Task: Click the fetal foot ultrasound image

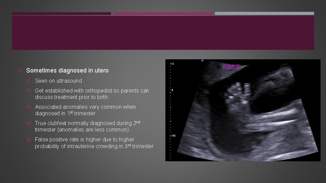Action: click(x=243, y=110)
